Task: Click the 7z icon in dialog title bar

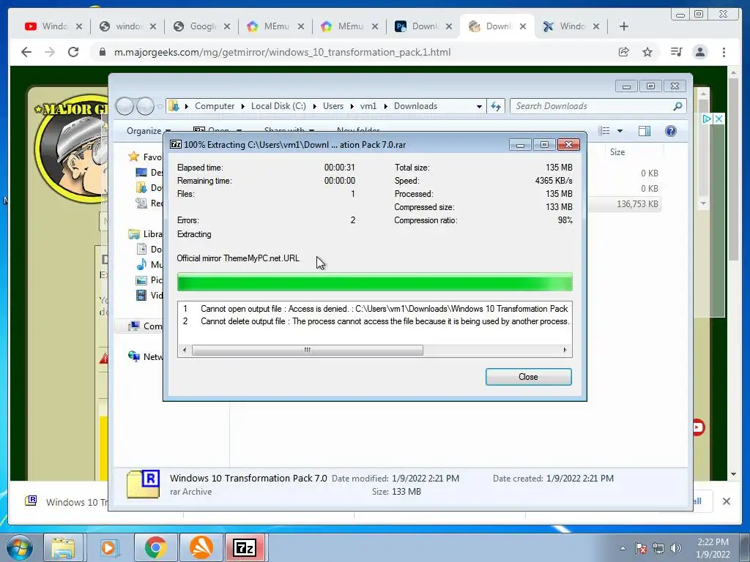Action: [x=176, y=144]
